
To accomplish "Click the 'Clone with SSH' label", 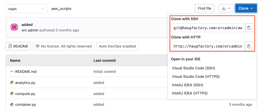I will pos(185,19).
